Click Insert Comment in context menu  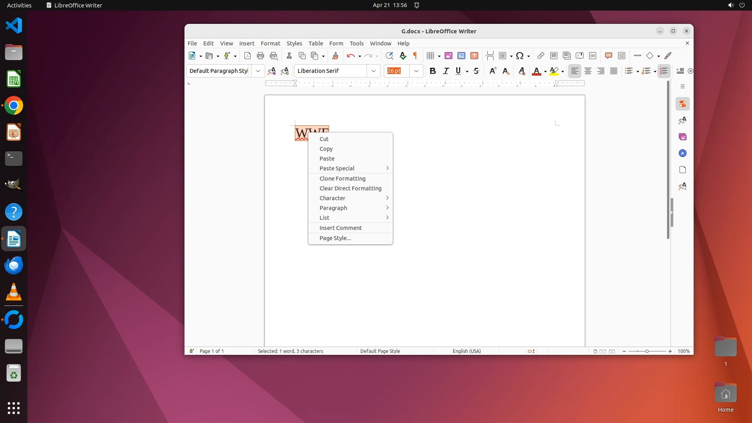click(x=340, y=228)
